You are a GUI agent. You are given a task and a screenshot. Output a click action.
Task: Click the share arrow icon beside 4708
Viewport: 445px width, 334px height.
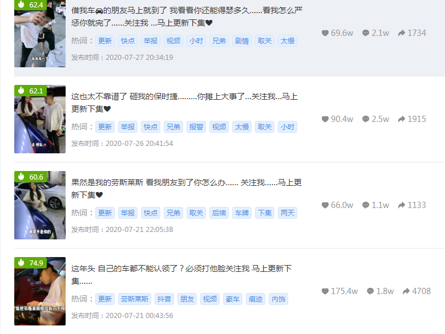pos(406,291)
